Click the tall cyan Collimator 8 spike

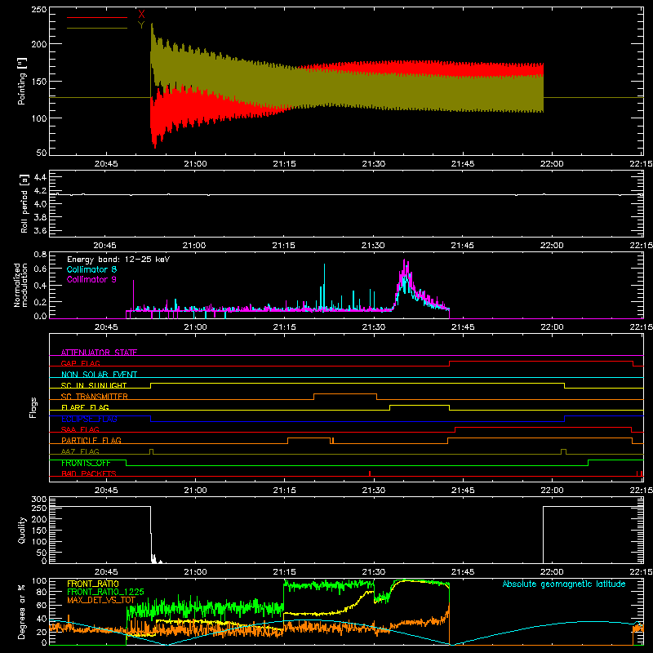(x=324, y=287)
